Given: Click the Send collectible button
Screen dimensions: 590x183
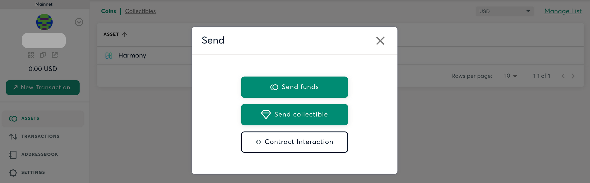Looking at the screenshot, I should (x=294, y=115).
